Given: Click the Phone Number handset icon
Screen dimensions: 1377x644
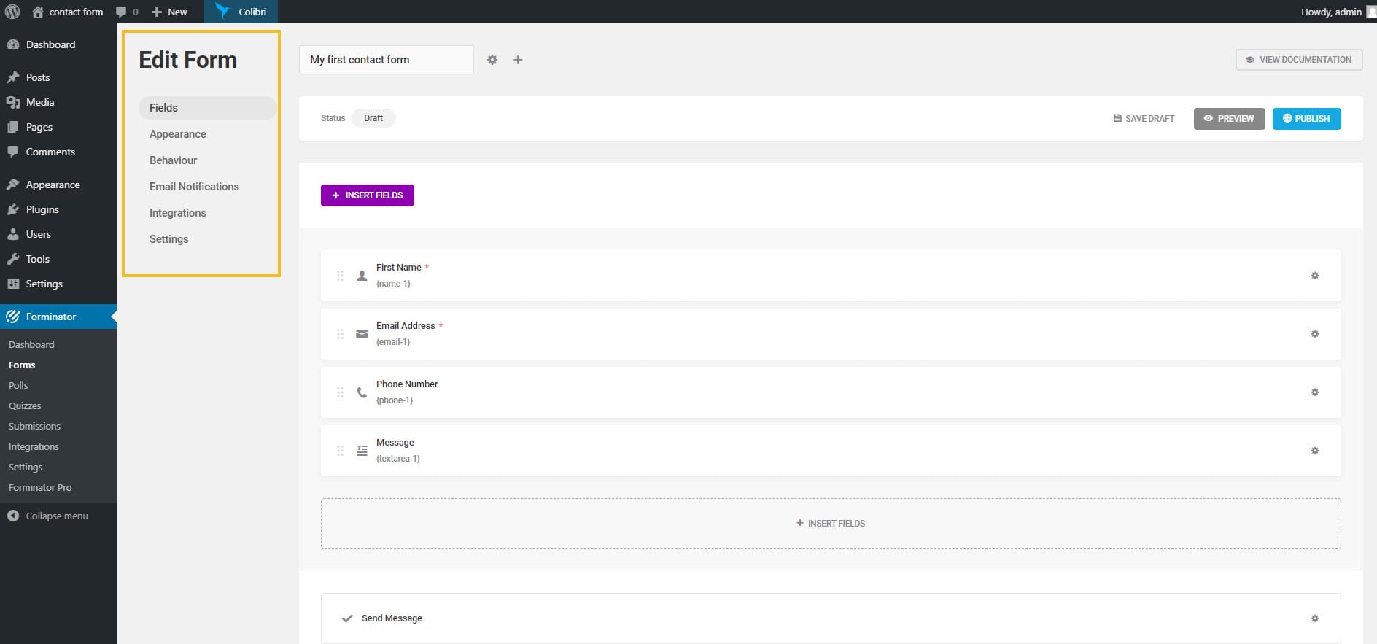Looking at the screenshot, I should [362, 392].
